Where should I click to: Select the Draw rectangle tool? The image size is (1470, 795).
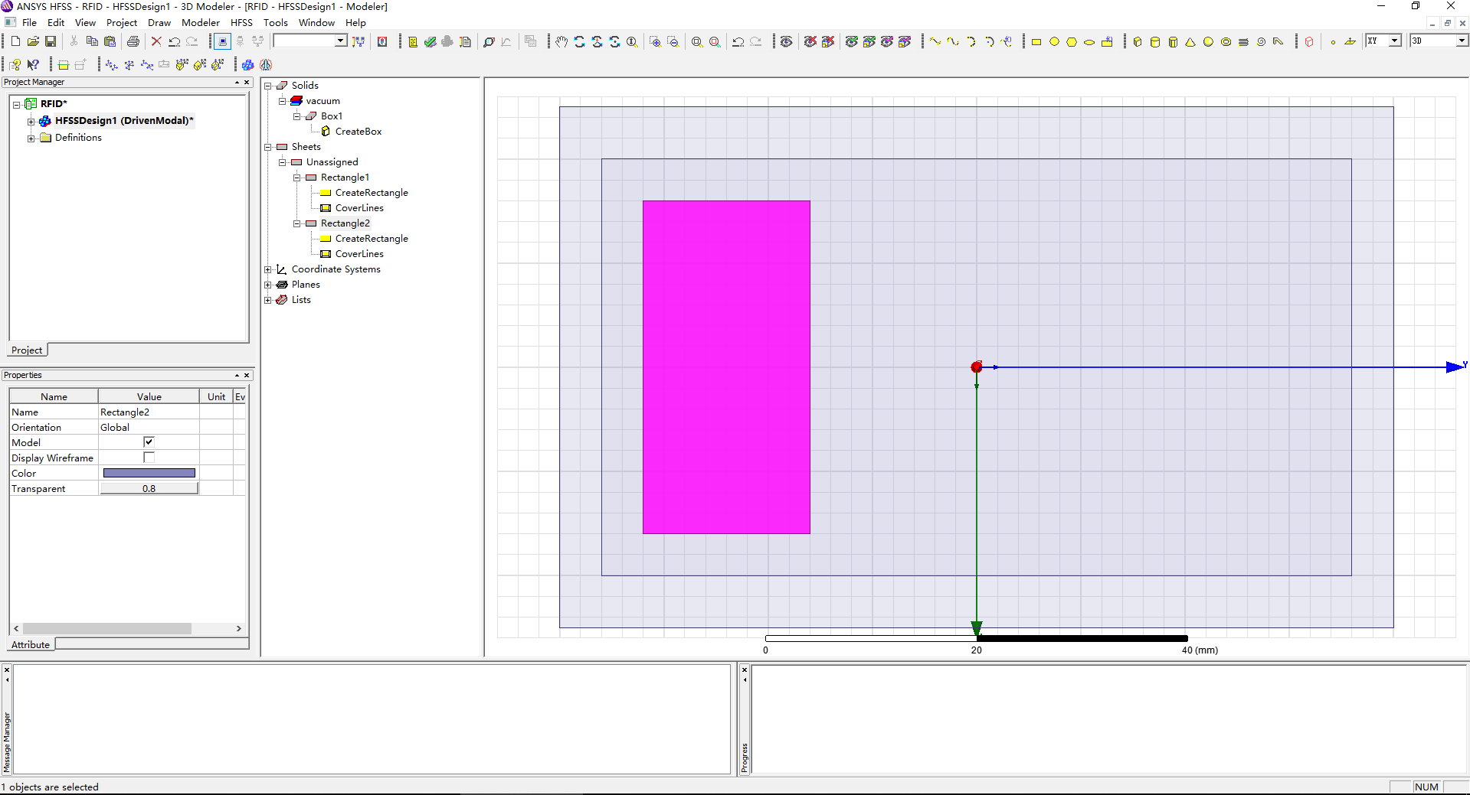(1036, 42)
